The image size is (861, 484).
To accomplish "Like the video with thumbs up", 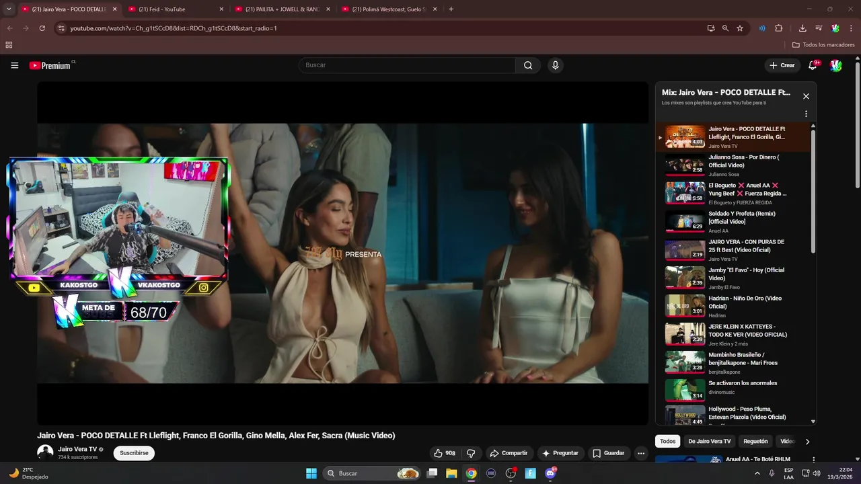I will [x=445, y=453].
